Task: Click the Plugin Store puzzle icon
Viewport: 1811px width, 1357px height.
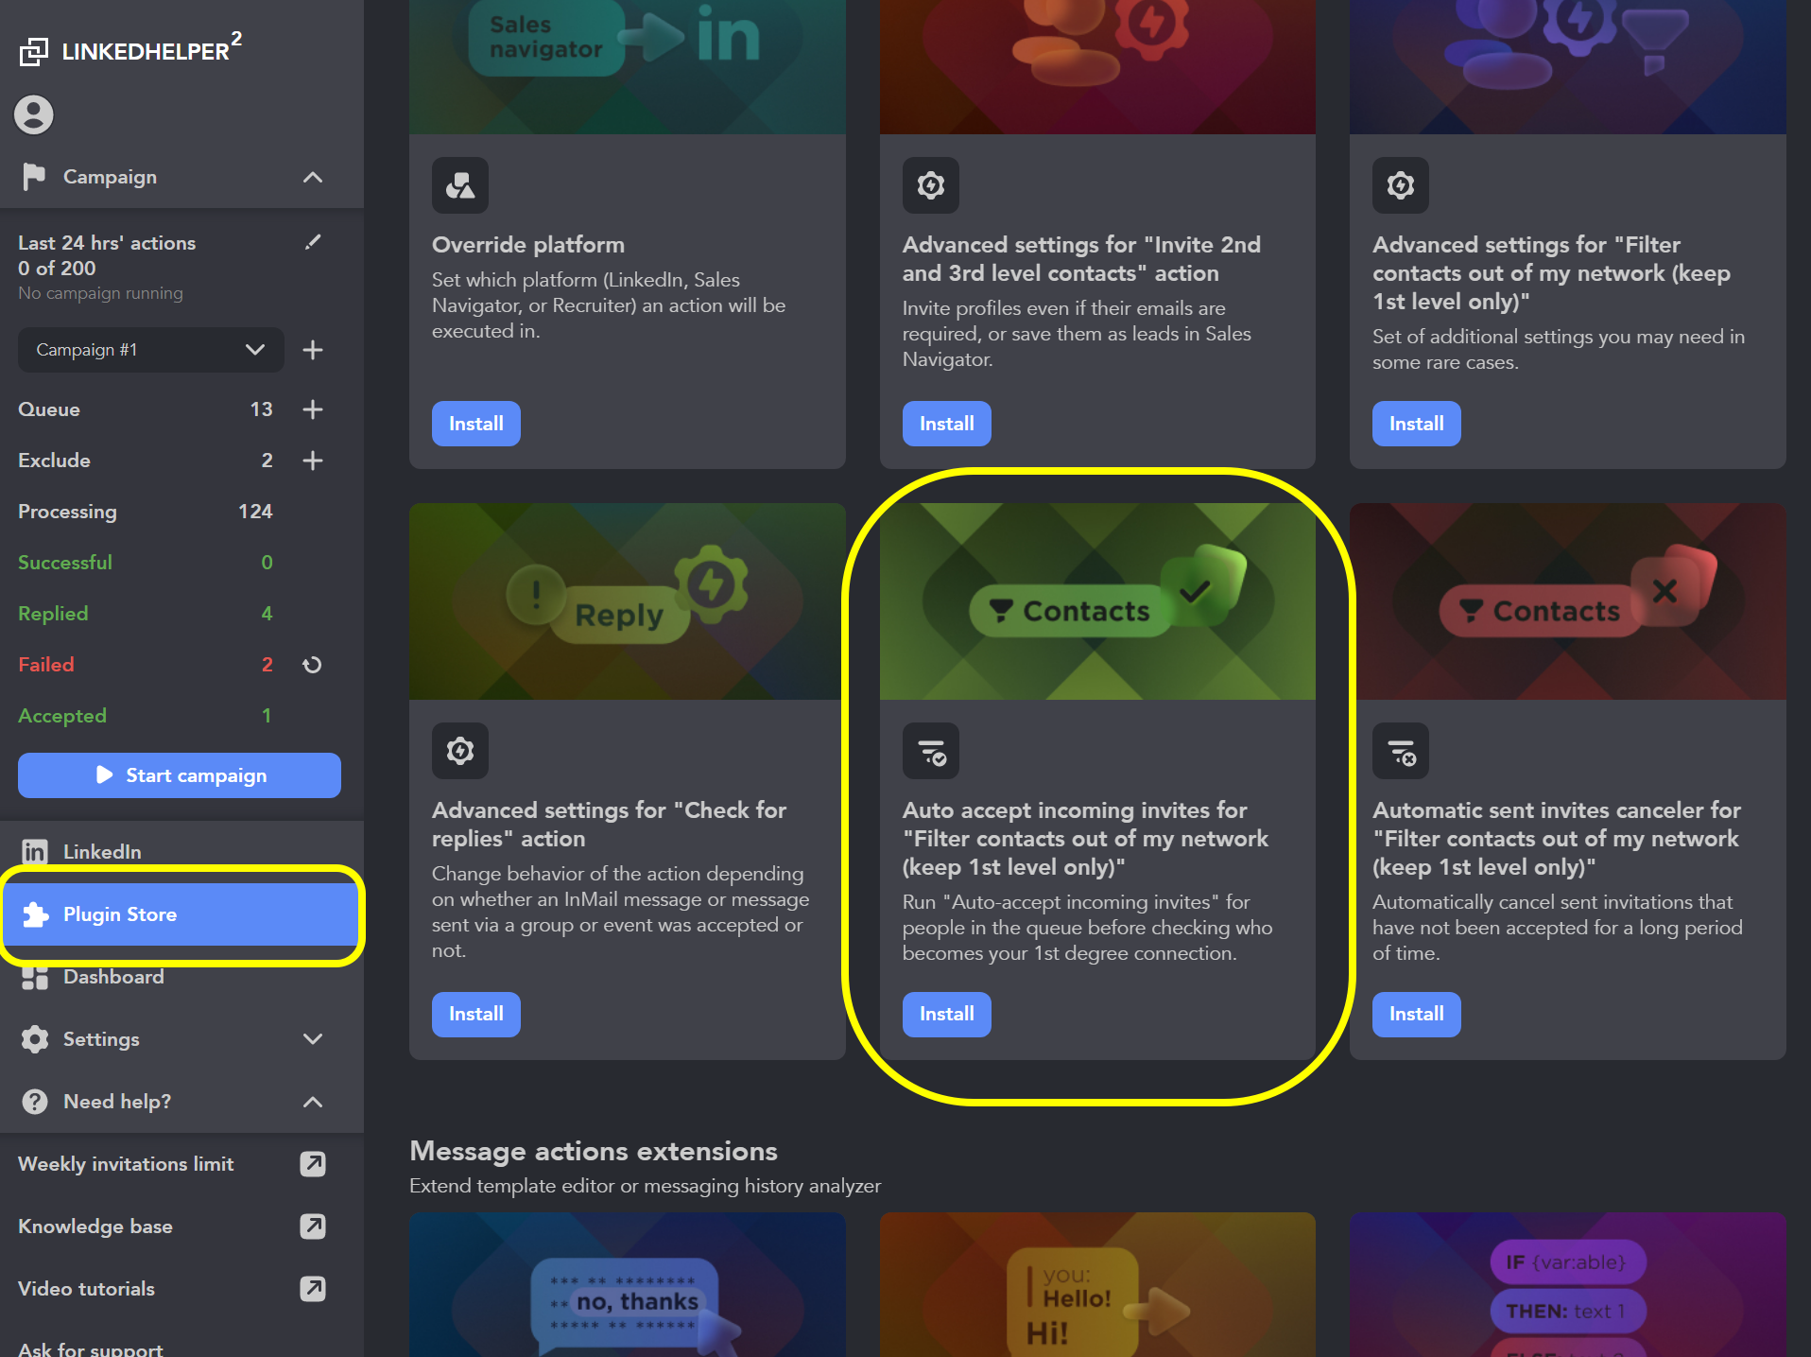Action: (x=35, y=914)
